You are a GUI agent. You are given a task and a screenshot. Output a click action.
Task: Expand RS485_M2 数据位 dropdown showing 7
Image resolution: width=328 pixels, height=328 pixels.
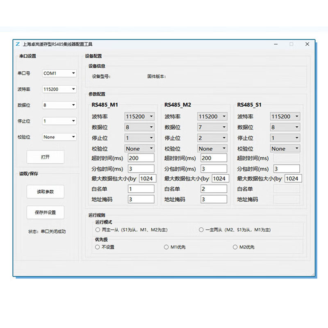click(212, 127)
